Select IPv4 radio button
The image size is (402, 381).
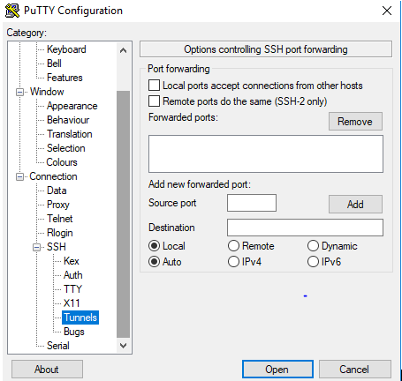pos(233,262)
